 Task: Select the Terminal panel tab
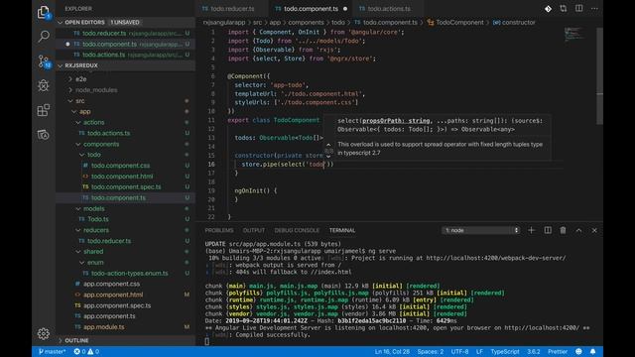tap(342, 230)
